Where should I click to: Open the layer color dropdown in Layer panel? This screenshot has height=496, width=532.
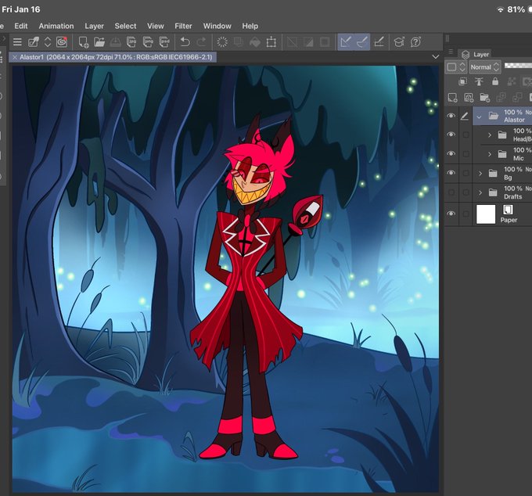pyautogui.click(x=456, y=67)
